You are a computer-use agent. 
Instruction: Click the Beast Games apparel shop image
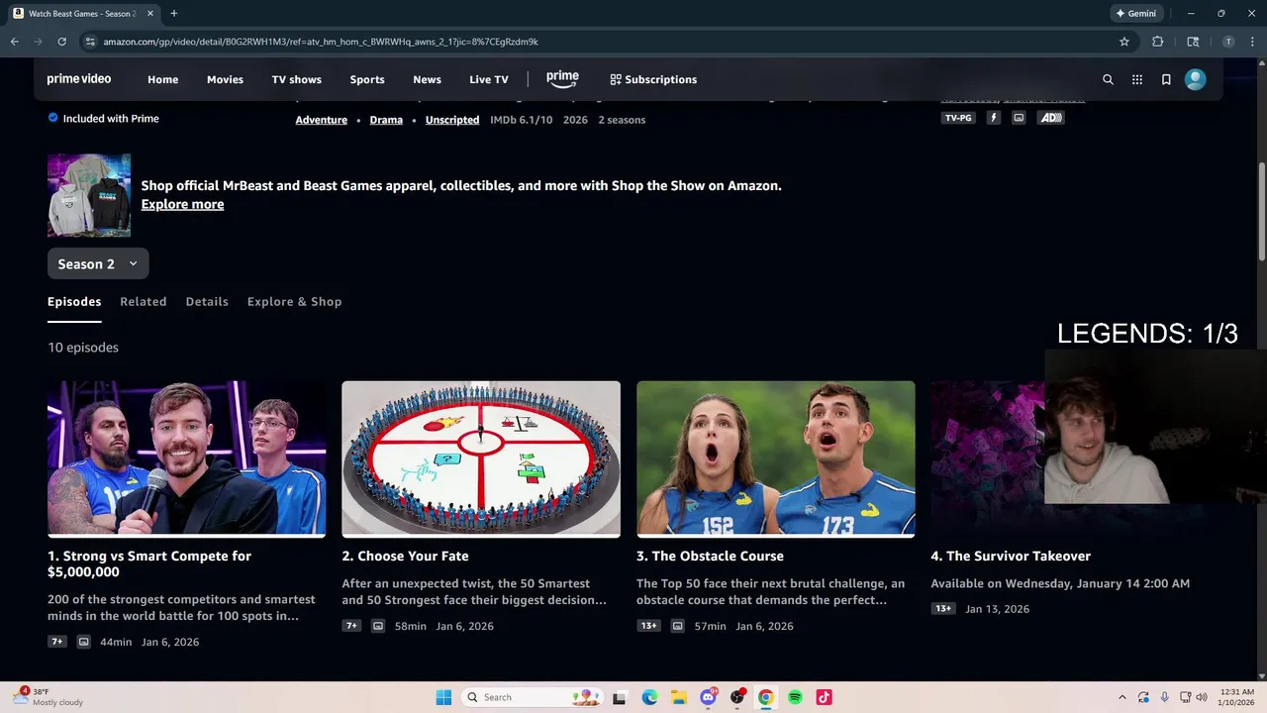(89, 195)
